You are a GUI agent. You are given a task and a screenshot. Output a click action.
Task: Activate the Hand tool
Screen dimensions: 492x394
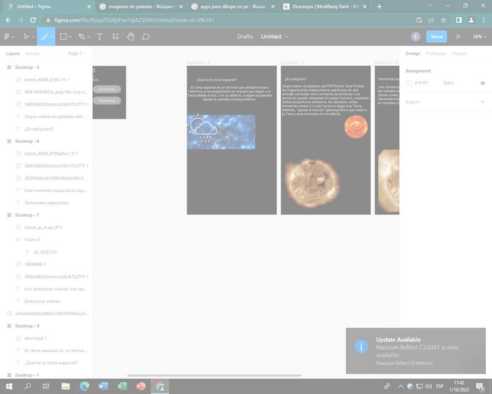pyautogui.click(x=131, y=36)
